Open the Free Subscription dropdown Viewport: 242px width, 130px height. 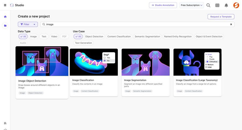pyautogui.click(x=192, y=5)
